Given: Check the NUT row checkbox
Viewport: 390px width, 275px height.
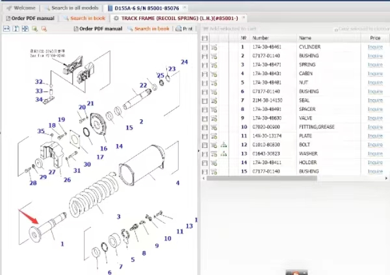Looking at the screenshot, I should pyautogui.click(x=205, y=83).
